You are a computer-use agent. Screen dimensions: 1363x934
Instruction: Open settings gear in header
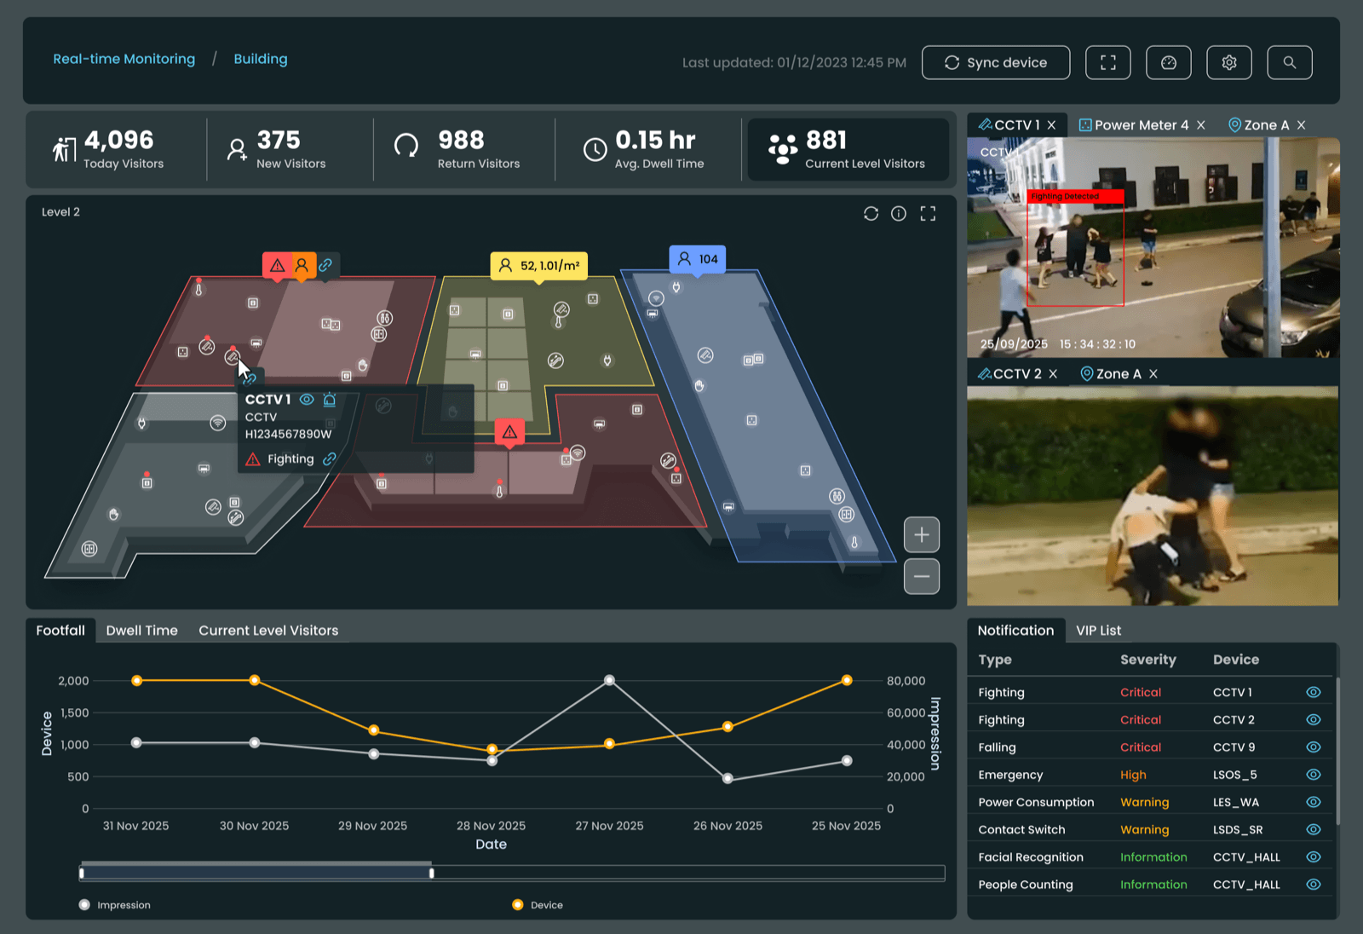point(1228,62)
